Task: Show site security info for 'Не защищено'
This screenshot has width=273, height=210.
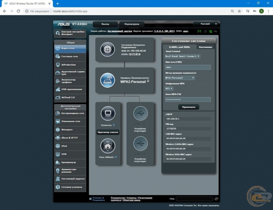Action: tap(37, 11)
